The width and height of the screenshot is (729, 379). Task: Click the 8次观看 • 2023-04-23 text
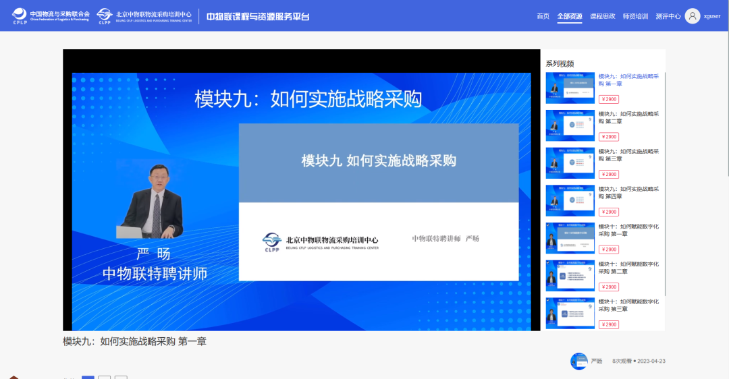click(x=639, y=361)
